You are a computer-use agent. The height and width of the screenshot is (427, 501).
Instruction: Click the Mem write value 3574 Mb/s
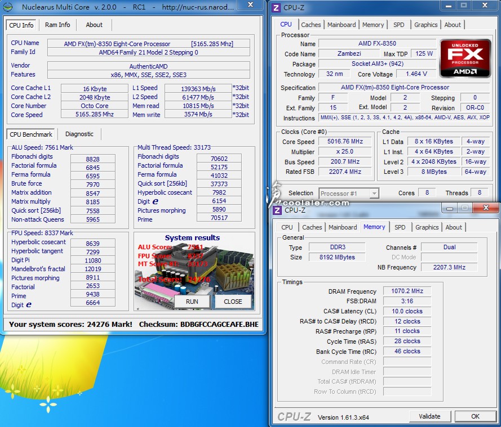pos(198,114)
